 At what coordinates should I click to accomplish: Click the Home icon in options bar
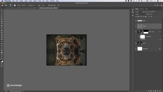click(2, 5)
